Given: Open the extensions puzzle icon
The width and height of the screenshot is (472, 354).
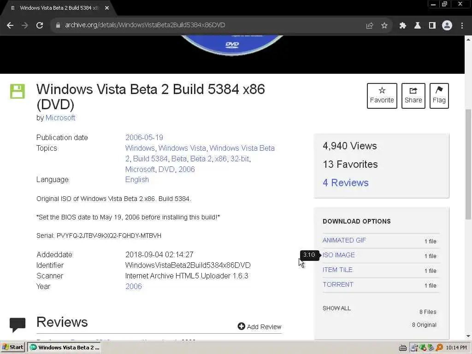Looking at the screenshot, I should 403,26.
